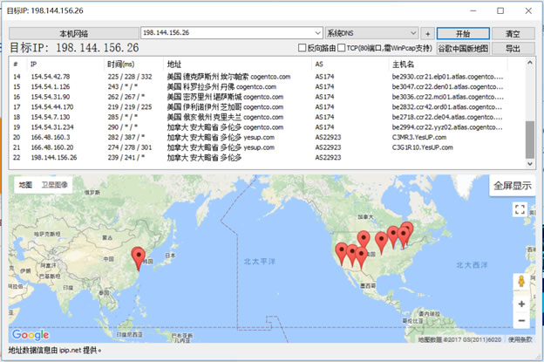This screenshot has height=362, width=544.
Task: Open 全屏显示 full screen map
Action: click(512, 185)
